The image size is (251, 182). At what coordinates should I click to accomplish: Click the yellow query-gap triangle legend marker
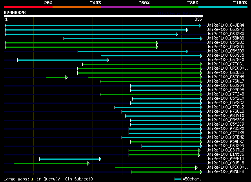(32, 179)
